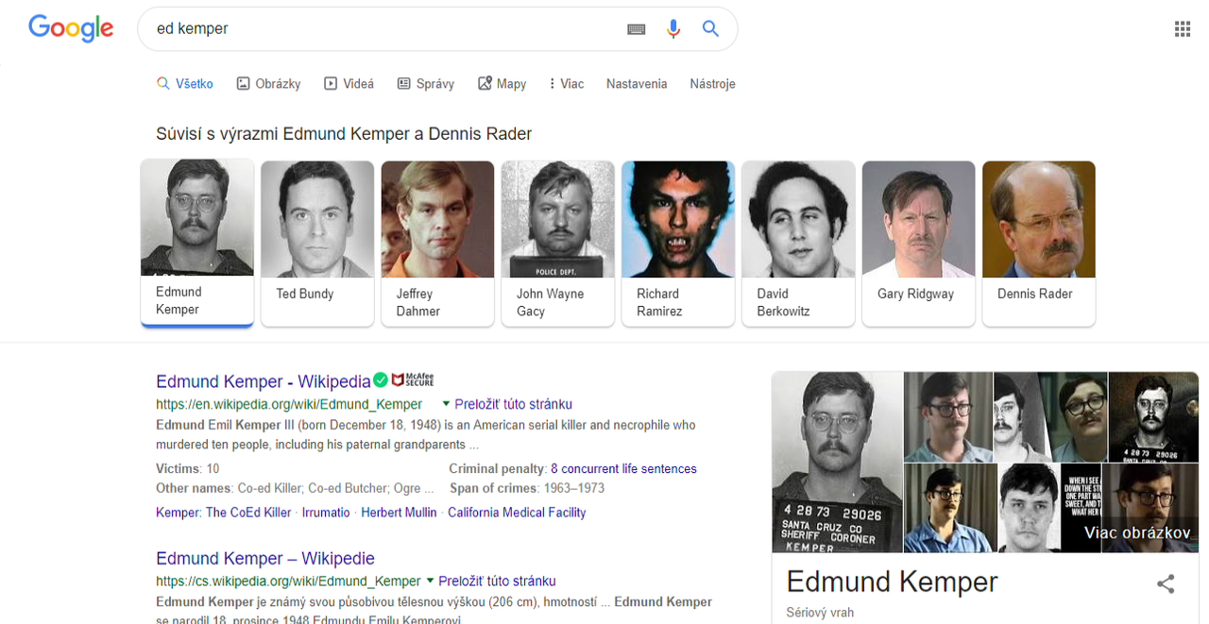The height and width of the screenshot is (624, 1209).
Task: Open the Mapy tab
Action: pos(502,83)
